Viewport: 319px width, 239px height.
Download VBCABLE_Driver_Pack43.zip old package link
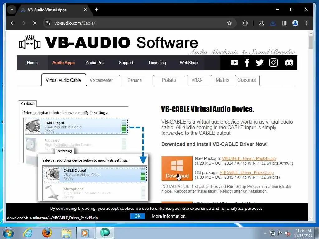pyautogui.click(x=246, y=172)
